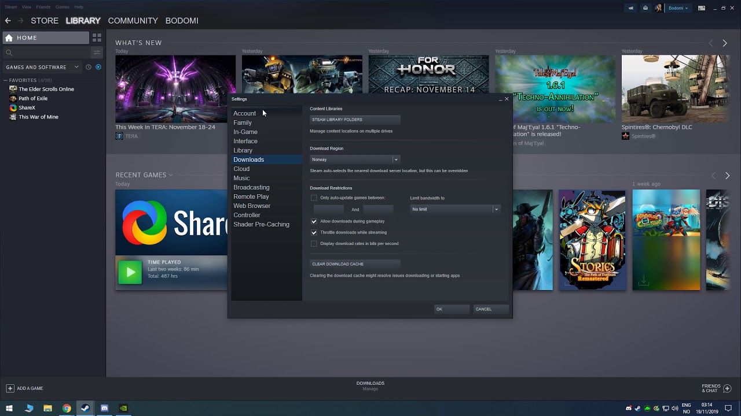Select Web Browser settings category
The height and width of the screenshot is (416, 741).
(x=252, y=206)
